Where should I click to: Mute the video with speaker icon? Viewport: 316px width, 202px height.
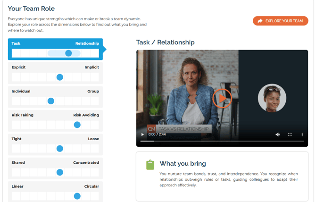pos(277,135)
